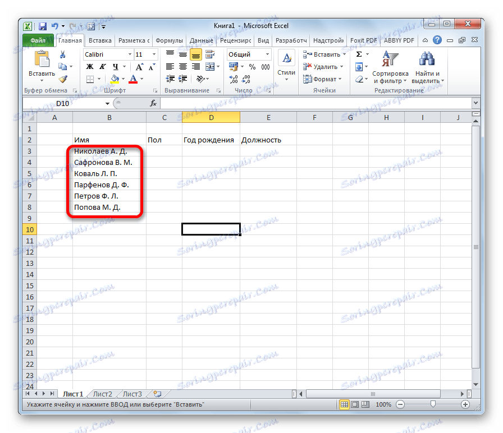Open the Стили styles dropdown
This screenshot has height=433, width=503.
(286, 66)
